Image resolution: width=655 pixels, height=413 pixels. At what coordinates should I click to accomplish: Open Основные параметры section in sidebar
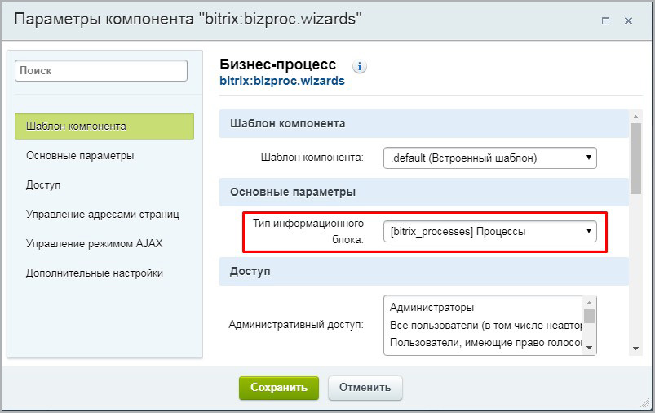[x=80, y=155]
